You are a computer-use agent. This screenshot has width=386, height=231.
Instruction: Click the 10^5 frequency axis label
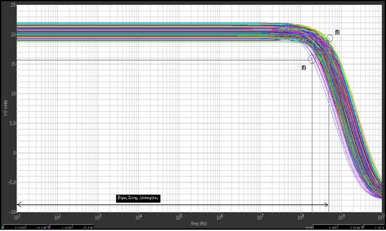(179, 217)
